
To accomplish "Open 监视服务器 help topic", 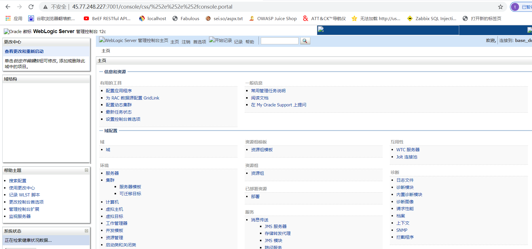I will pos(20,216).
